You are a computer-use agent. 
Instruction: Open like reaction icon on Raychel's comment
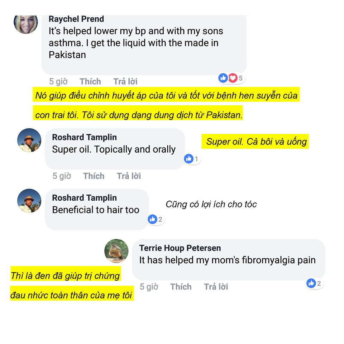[x=223, y=78]
